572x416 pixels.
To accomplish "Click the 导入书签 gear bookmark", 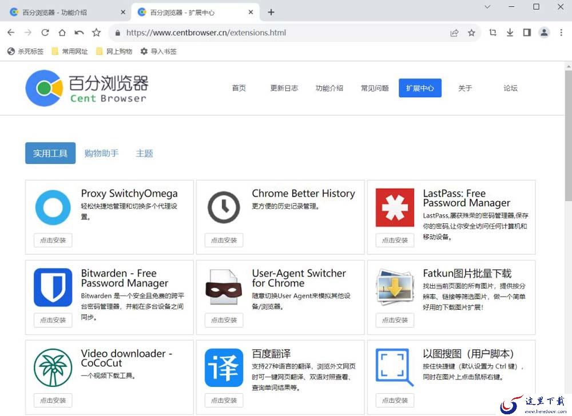I will pos(158,51).
